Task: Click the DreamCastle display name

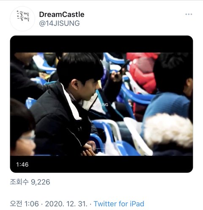Action: click(62, 14)
